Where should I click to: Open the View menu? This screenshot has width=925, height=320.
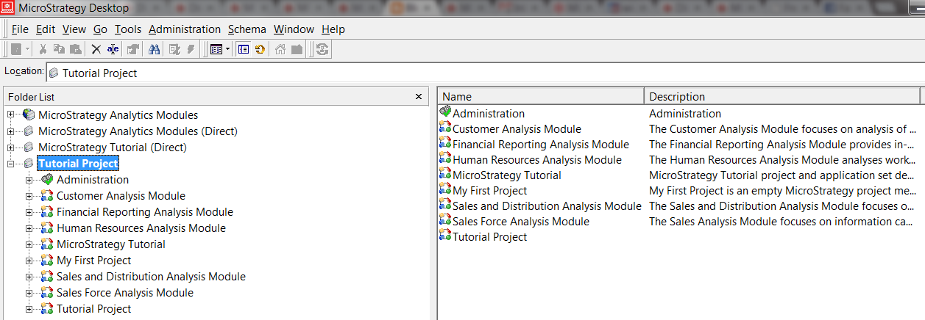[74, 29]
